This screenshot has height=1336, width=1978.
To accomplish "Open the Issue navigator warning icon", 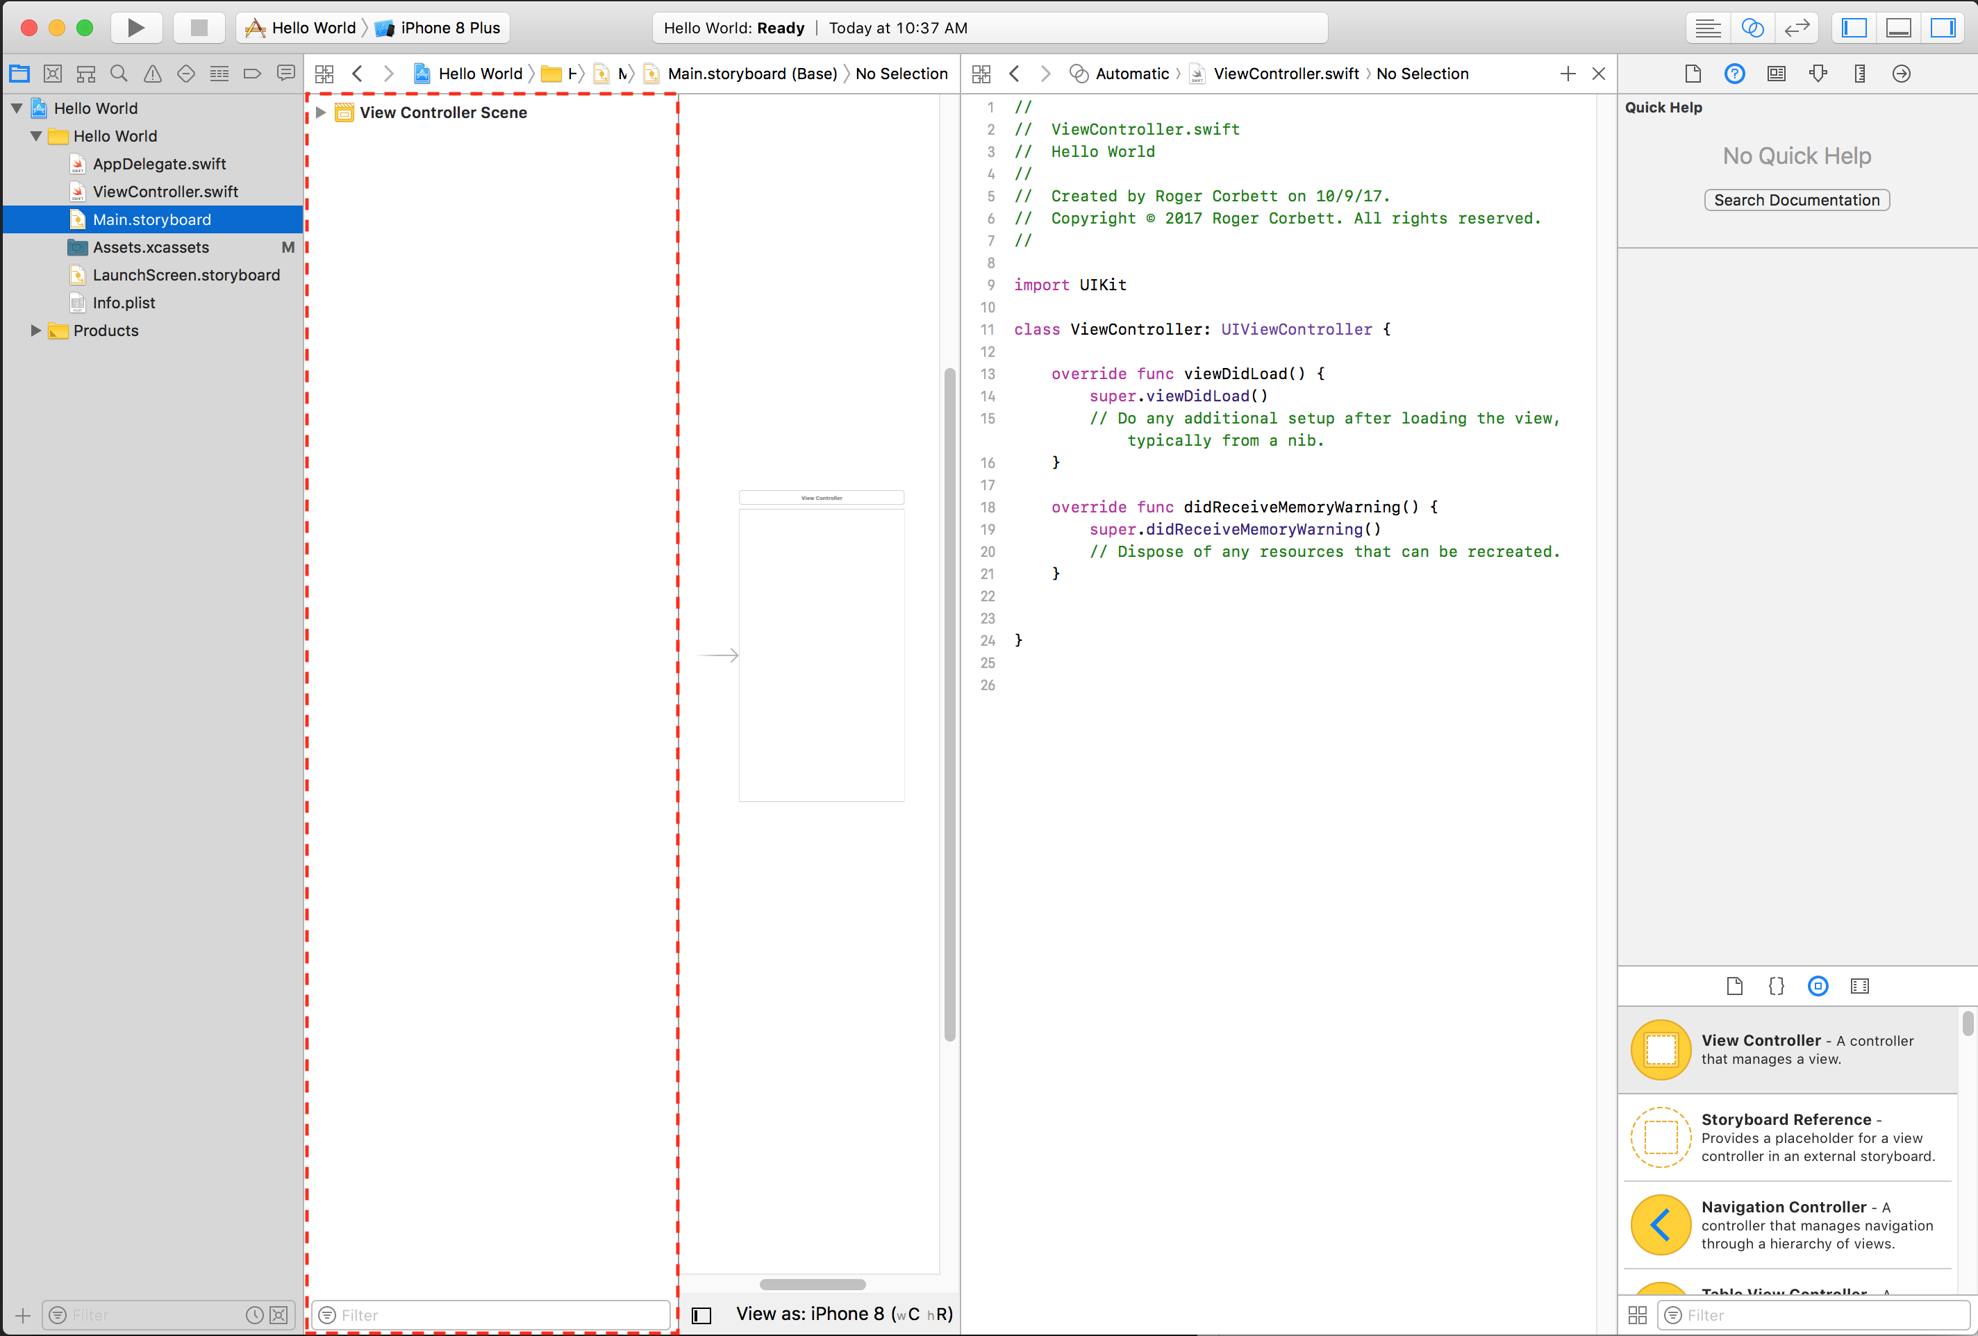I will coord(152,74).
